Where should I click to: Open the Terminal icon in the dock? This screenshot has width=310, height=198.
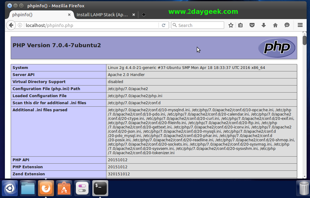coord(100,188)
